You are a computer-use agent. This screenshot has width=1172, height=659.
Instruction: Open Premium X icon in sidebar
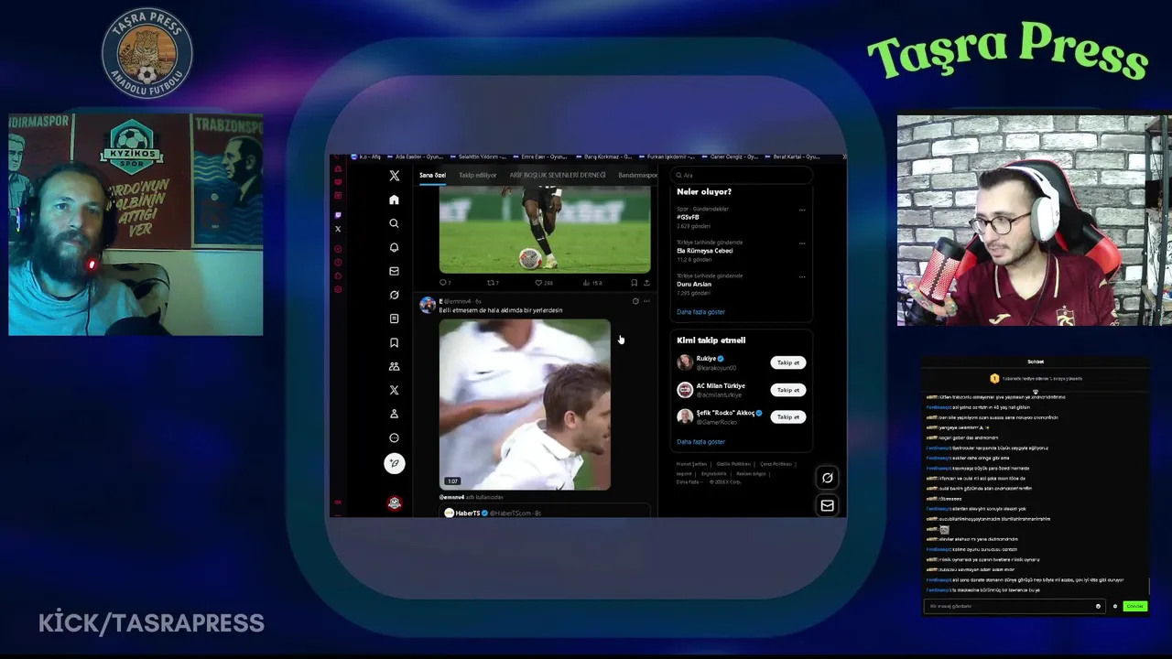click(394, 390)
